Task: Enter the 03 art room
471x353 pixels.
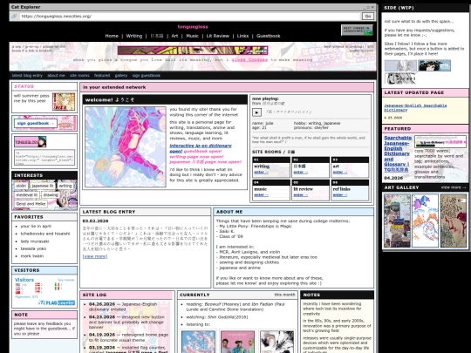Action: [340, 173]
